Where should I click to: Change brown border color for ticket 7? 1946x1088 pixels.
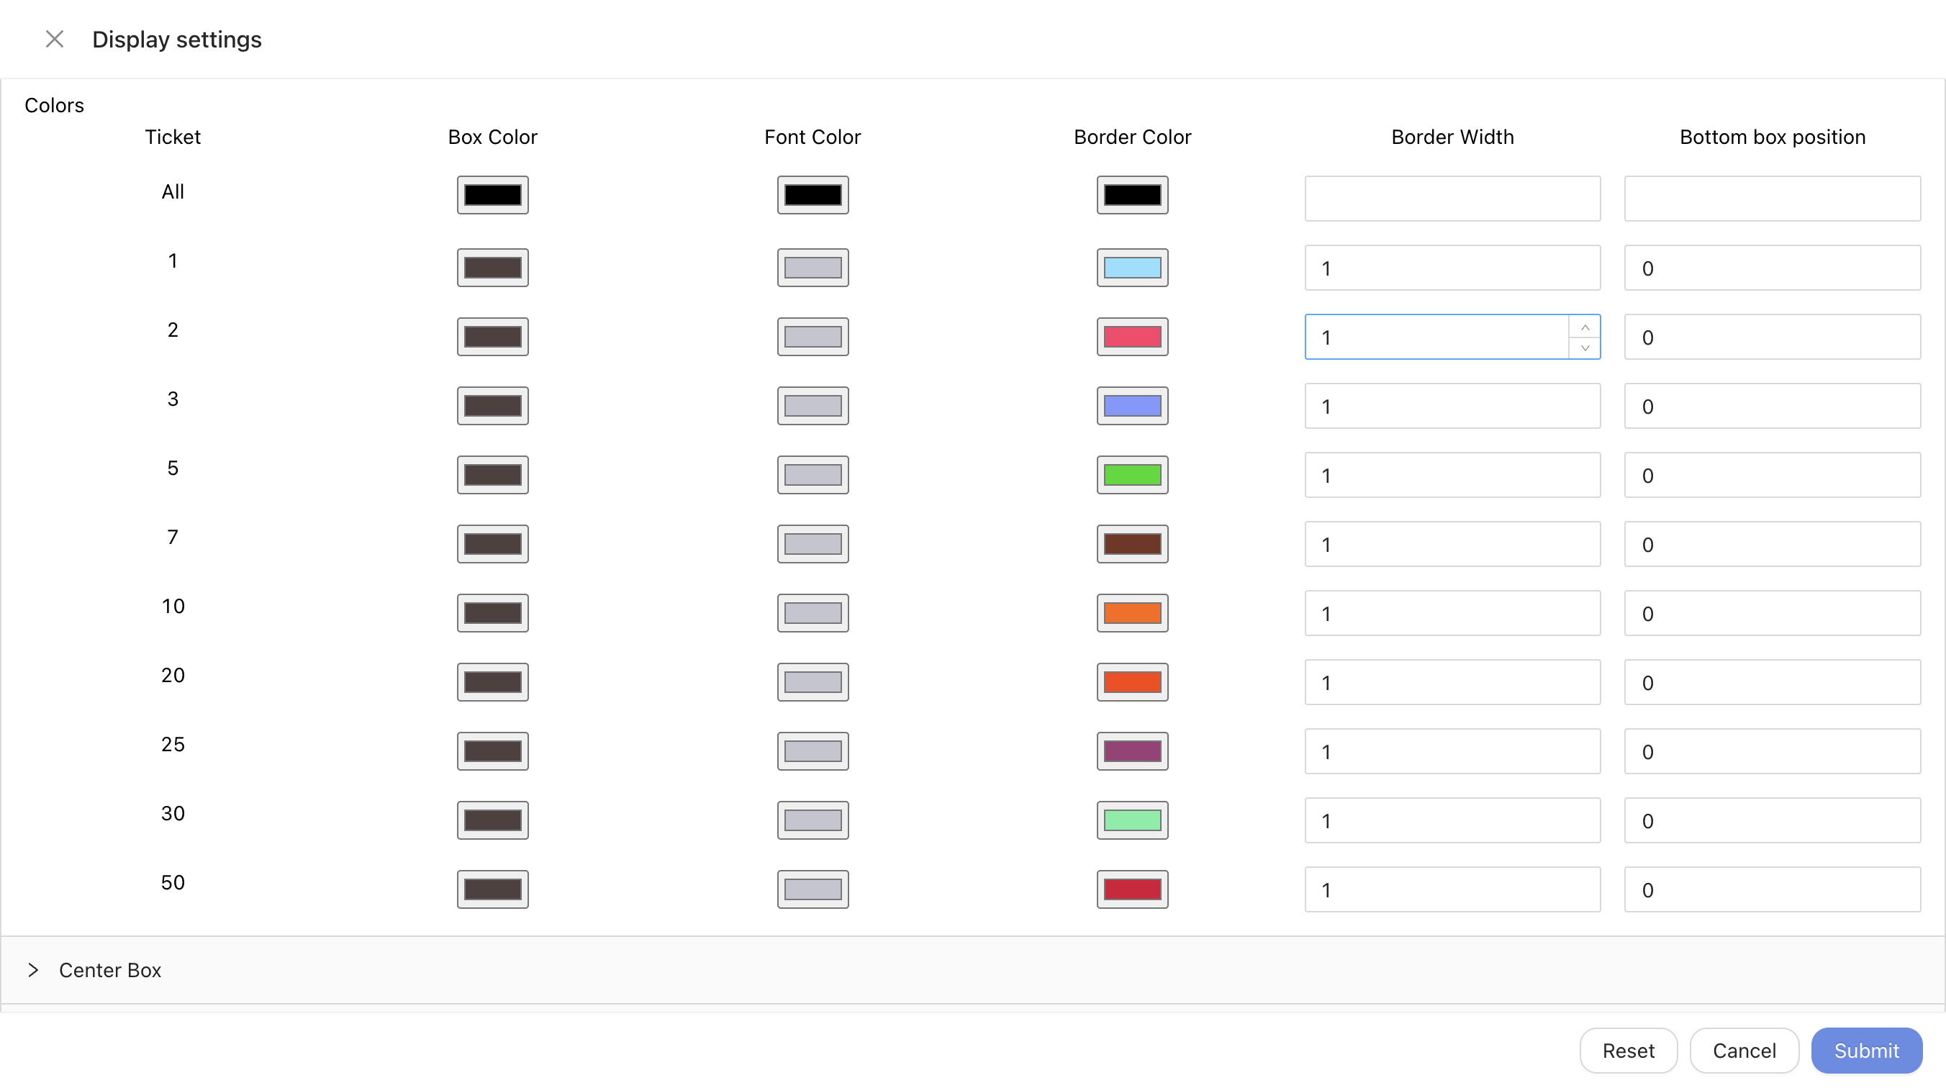(1131, 544)
